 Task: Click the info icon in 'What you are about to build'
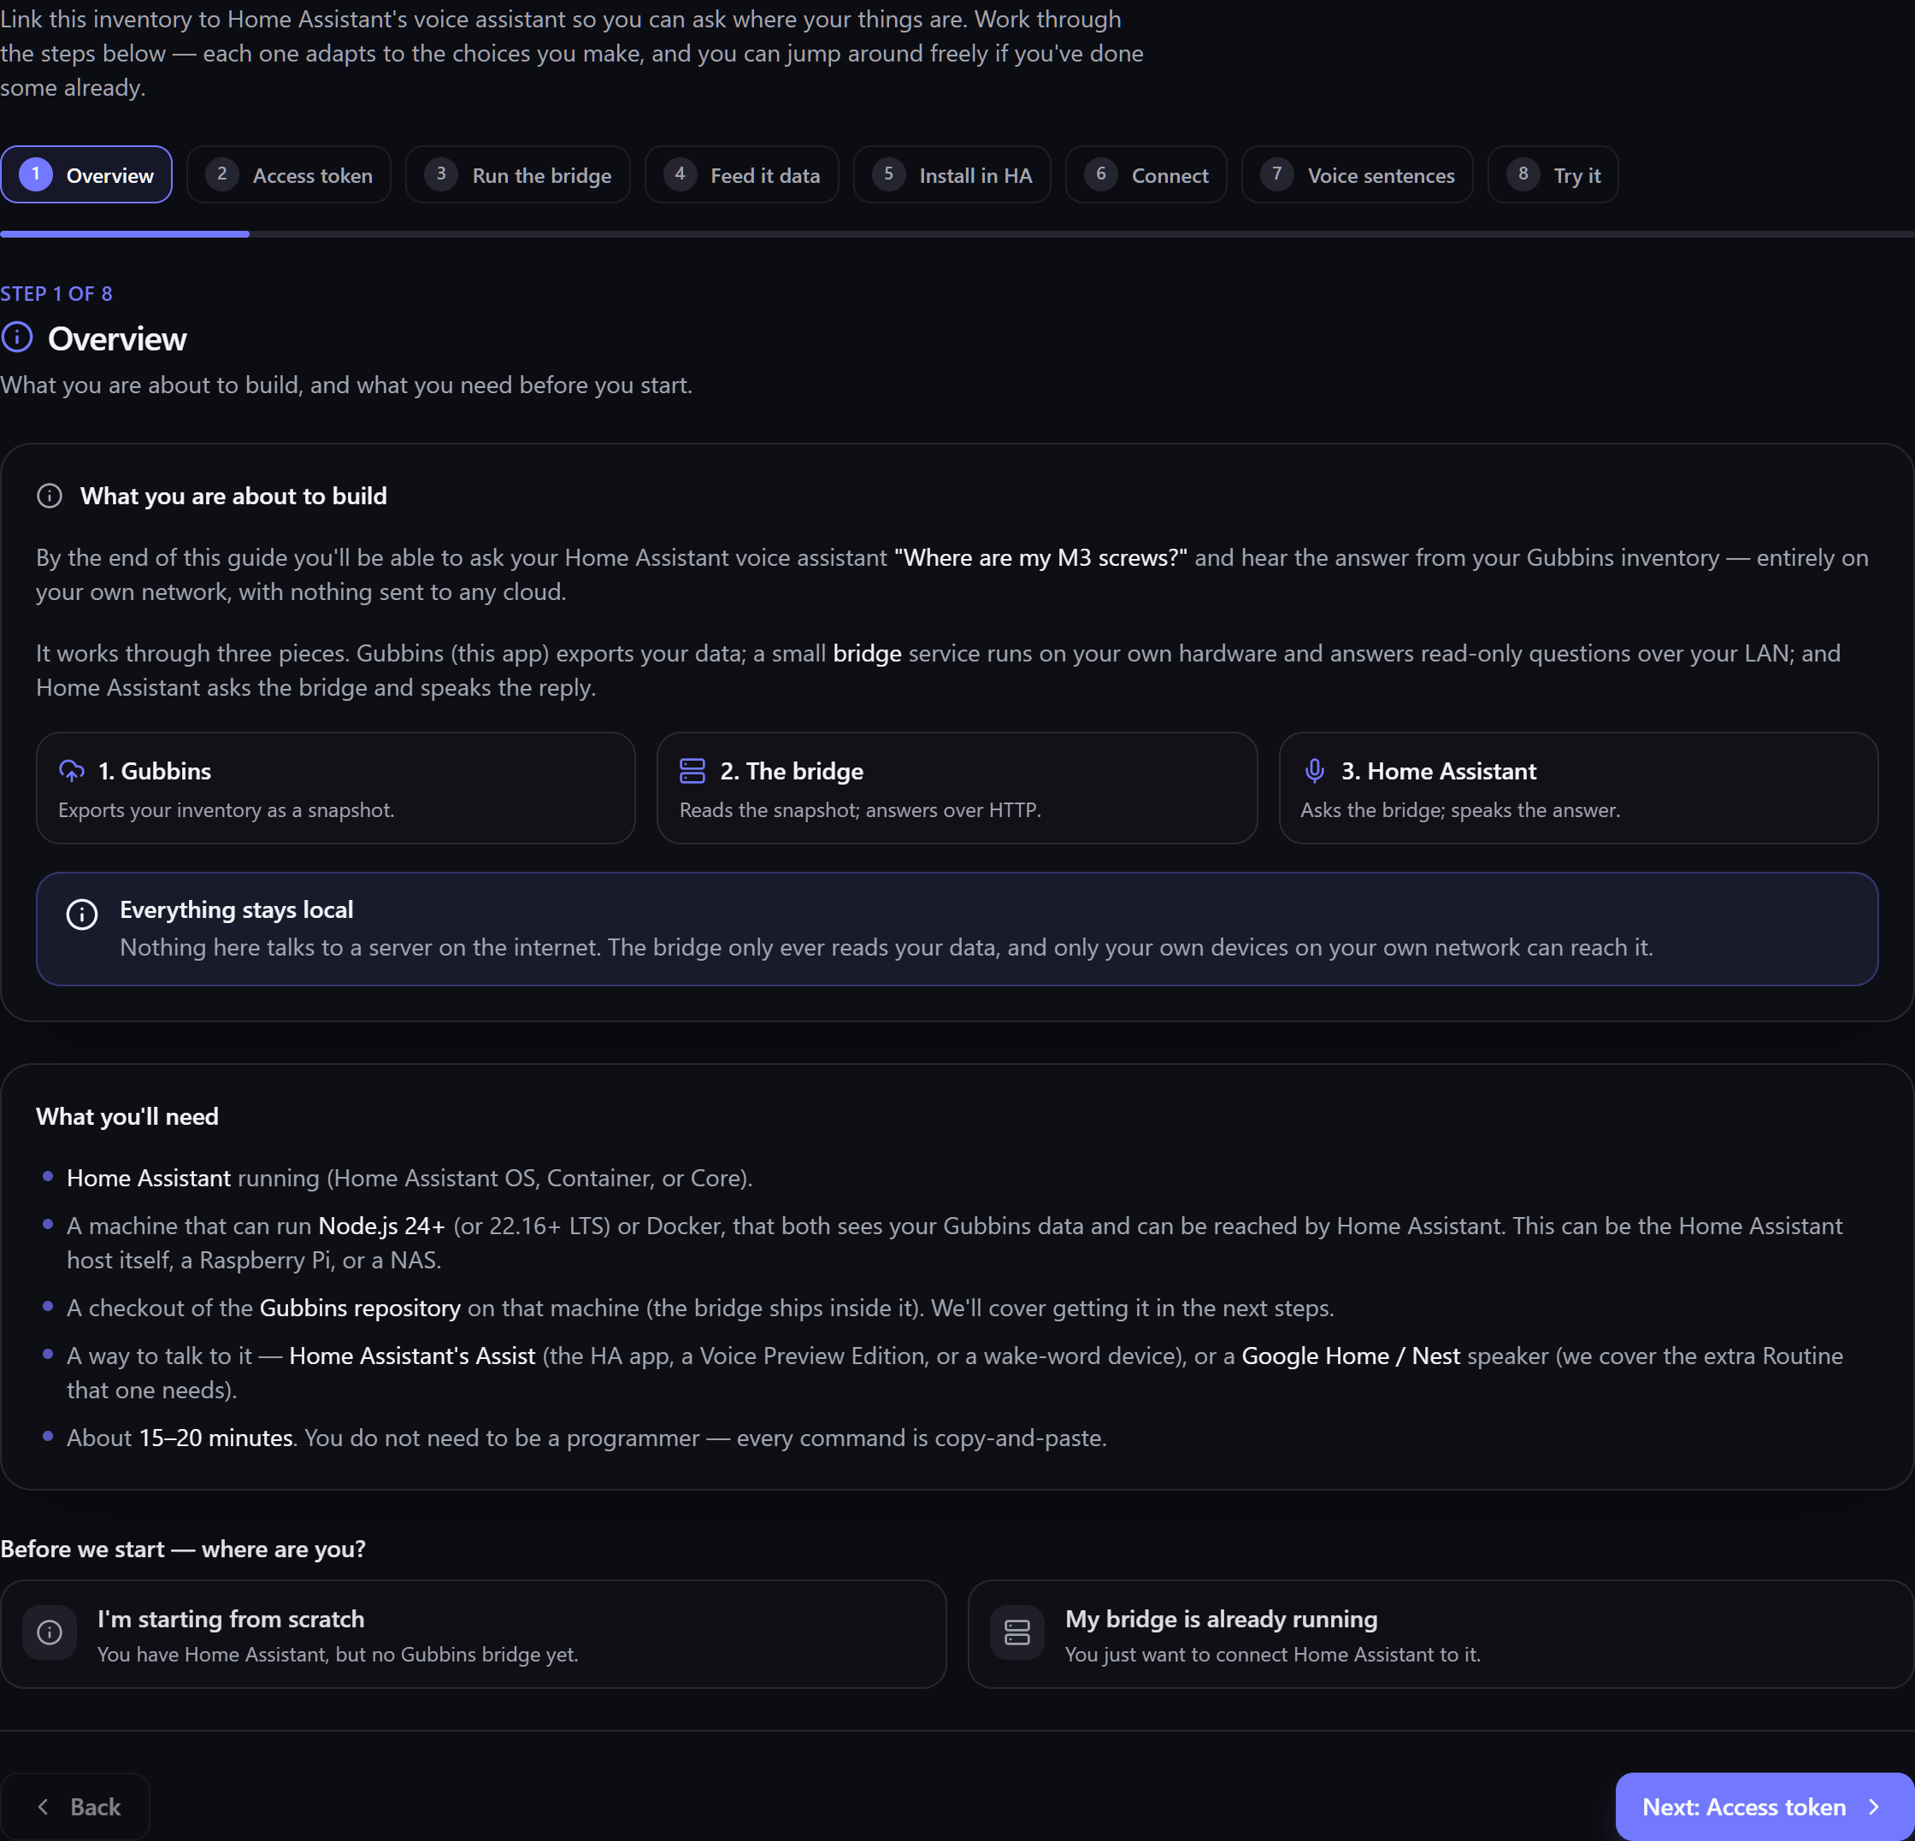[50, 496]
